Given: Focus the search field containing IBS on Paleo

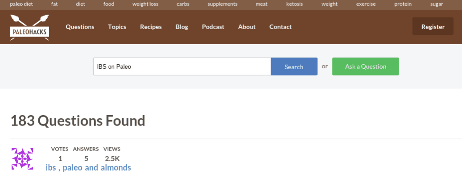Looking at the screenshot, I should (x=182, y=67).
